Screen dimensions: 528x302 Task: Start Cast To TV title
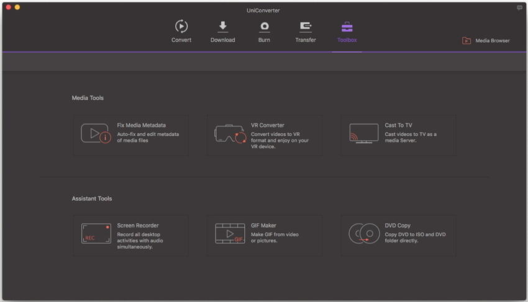pos(398,125)
